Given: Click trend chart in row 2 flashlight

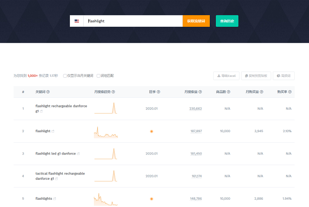Looking at the screenshot, I should (x=106, y=132).
